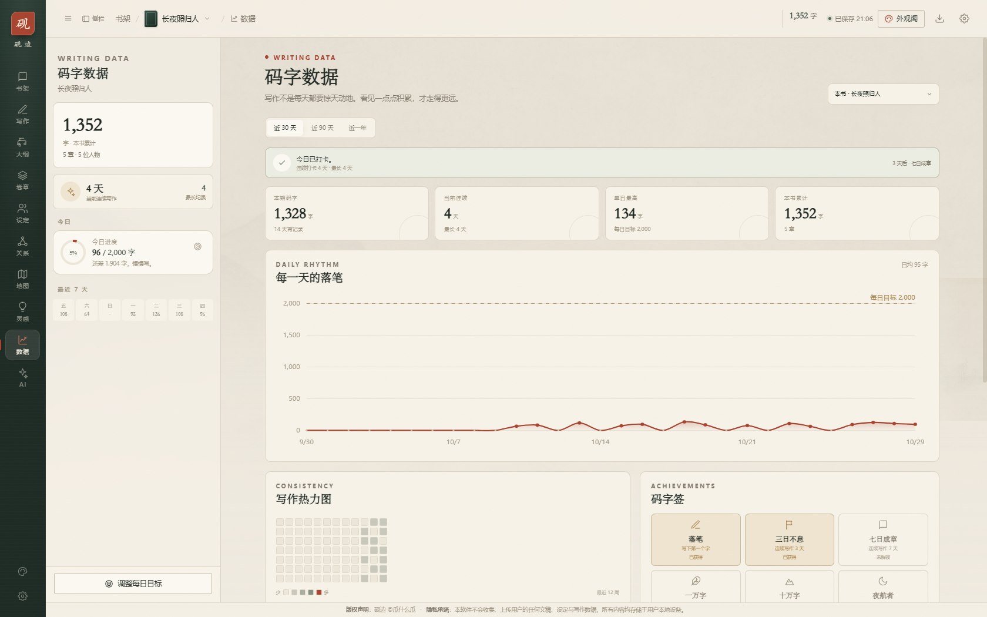The width and height of the screenshot is (987, 617).
Task: Click the 五 108 day cell
Action: click(63, 310)
